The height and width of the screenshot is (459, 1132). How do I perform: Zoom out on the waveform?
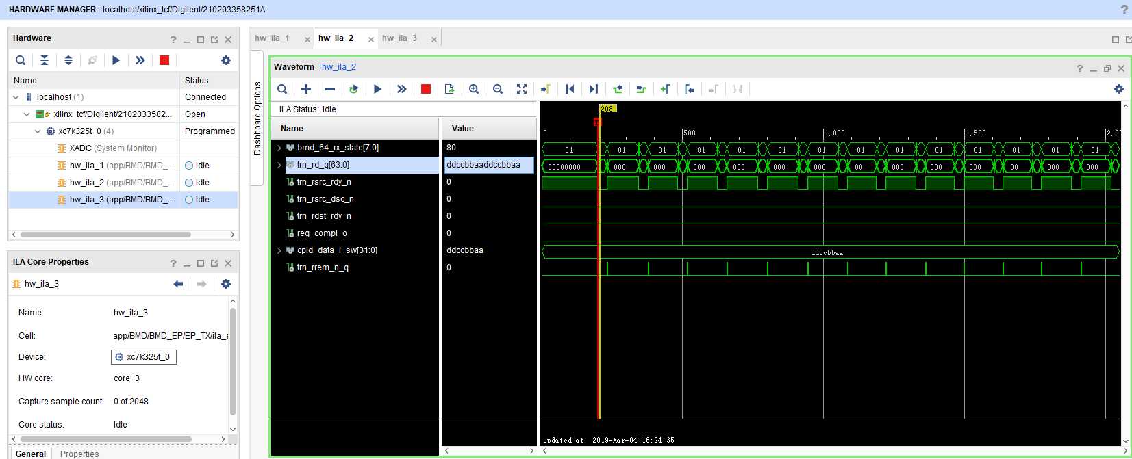(498, 89)
